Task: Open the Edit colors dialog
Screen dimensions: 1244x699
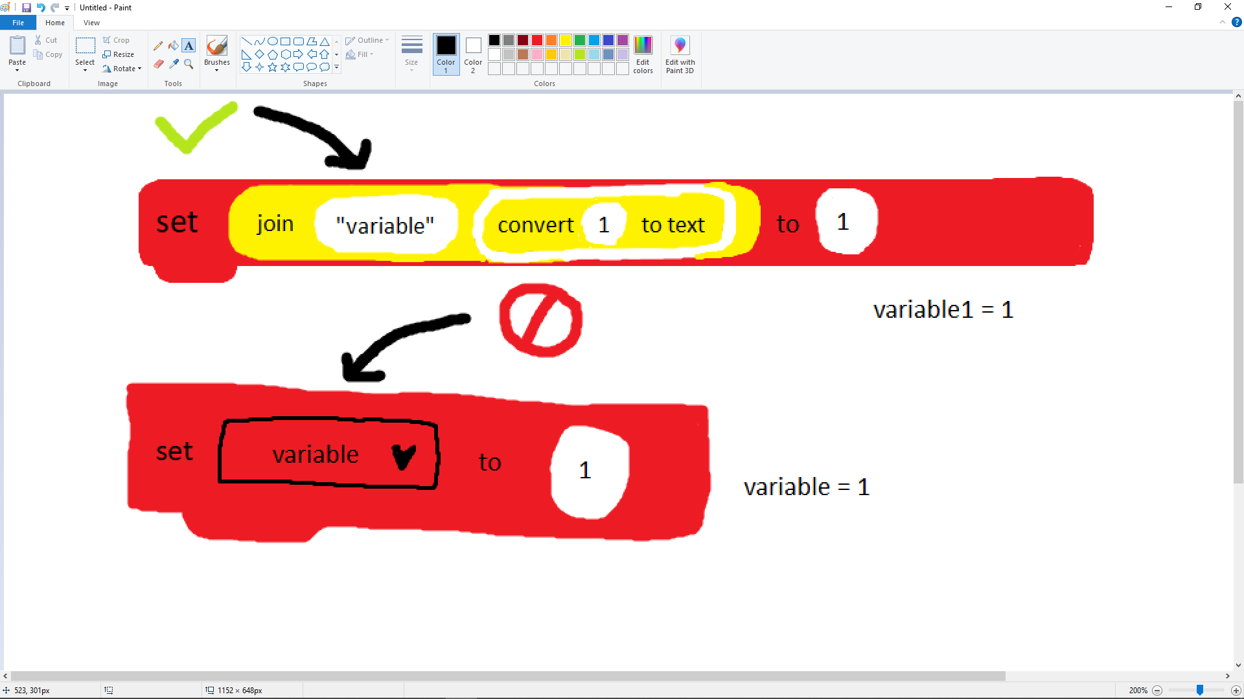Action: tap(643, 54)
